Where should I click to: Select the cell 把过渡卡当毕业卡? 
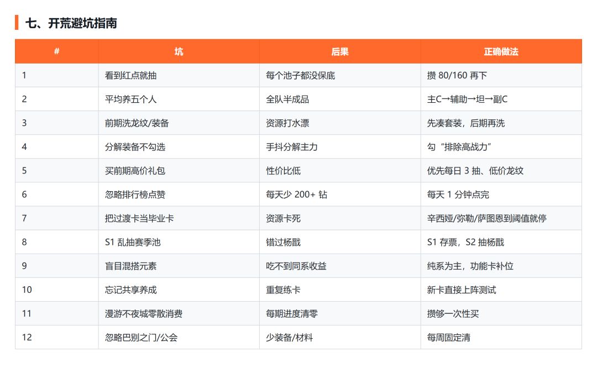click(179, 218)
